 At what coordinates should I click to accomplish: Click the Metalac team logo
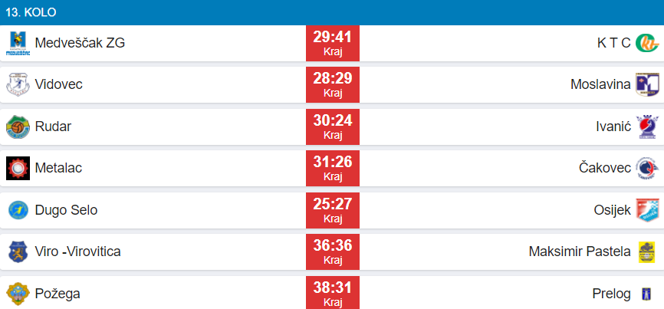tap(17, 168)
